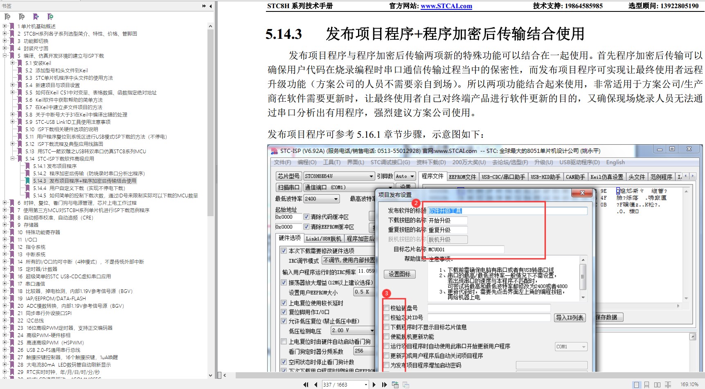Open chip model STC8H8K64U dropdown in screenshot

(x=371, y=176)
